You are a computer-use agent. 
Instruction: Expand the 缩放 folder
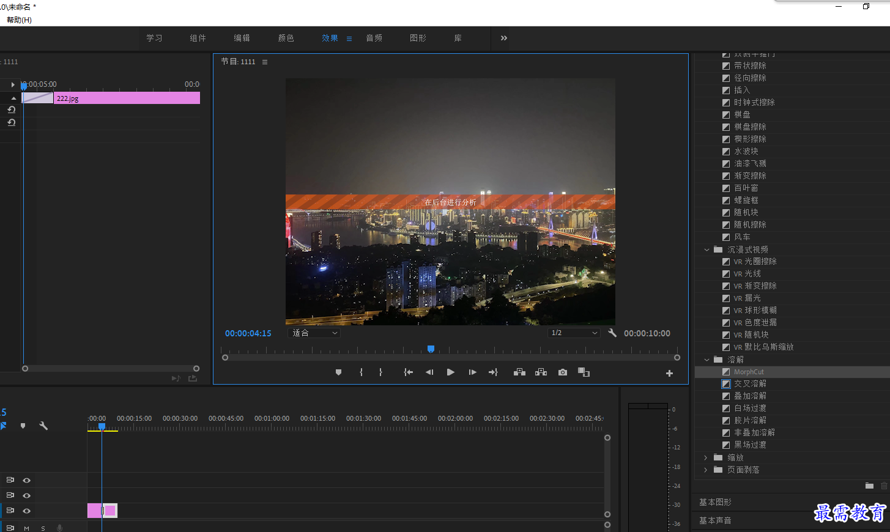pos(706,457)
